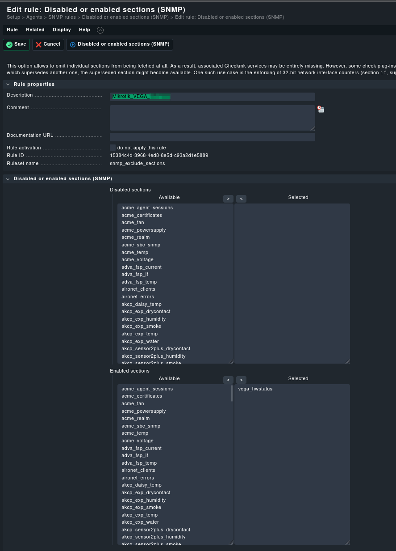
Task: Click the ruleset up-arrow icon
Action: point(73,45)
